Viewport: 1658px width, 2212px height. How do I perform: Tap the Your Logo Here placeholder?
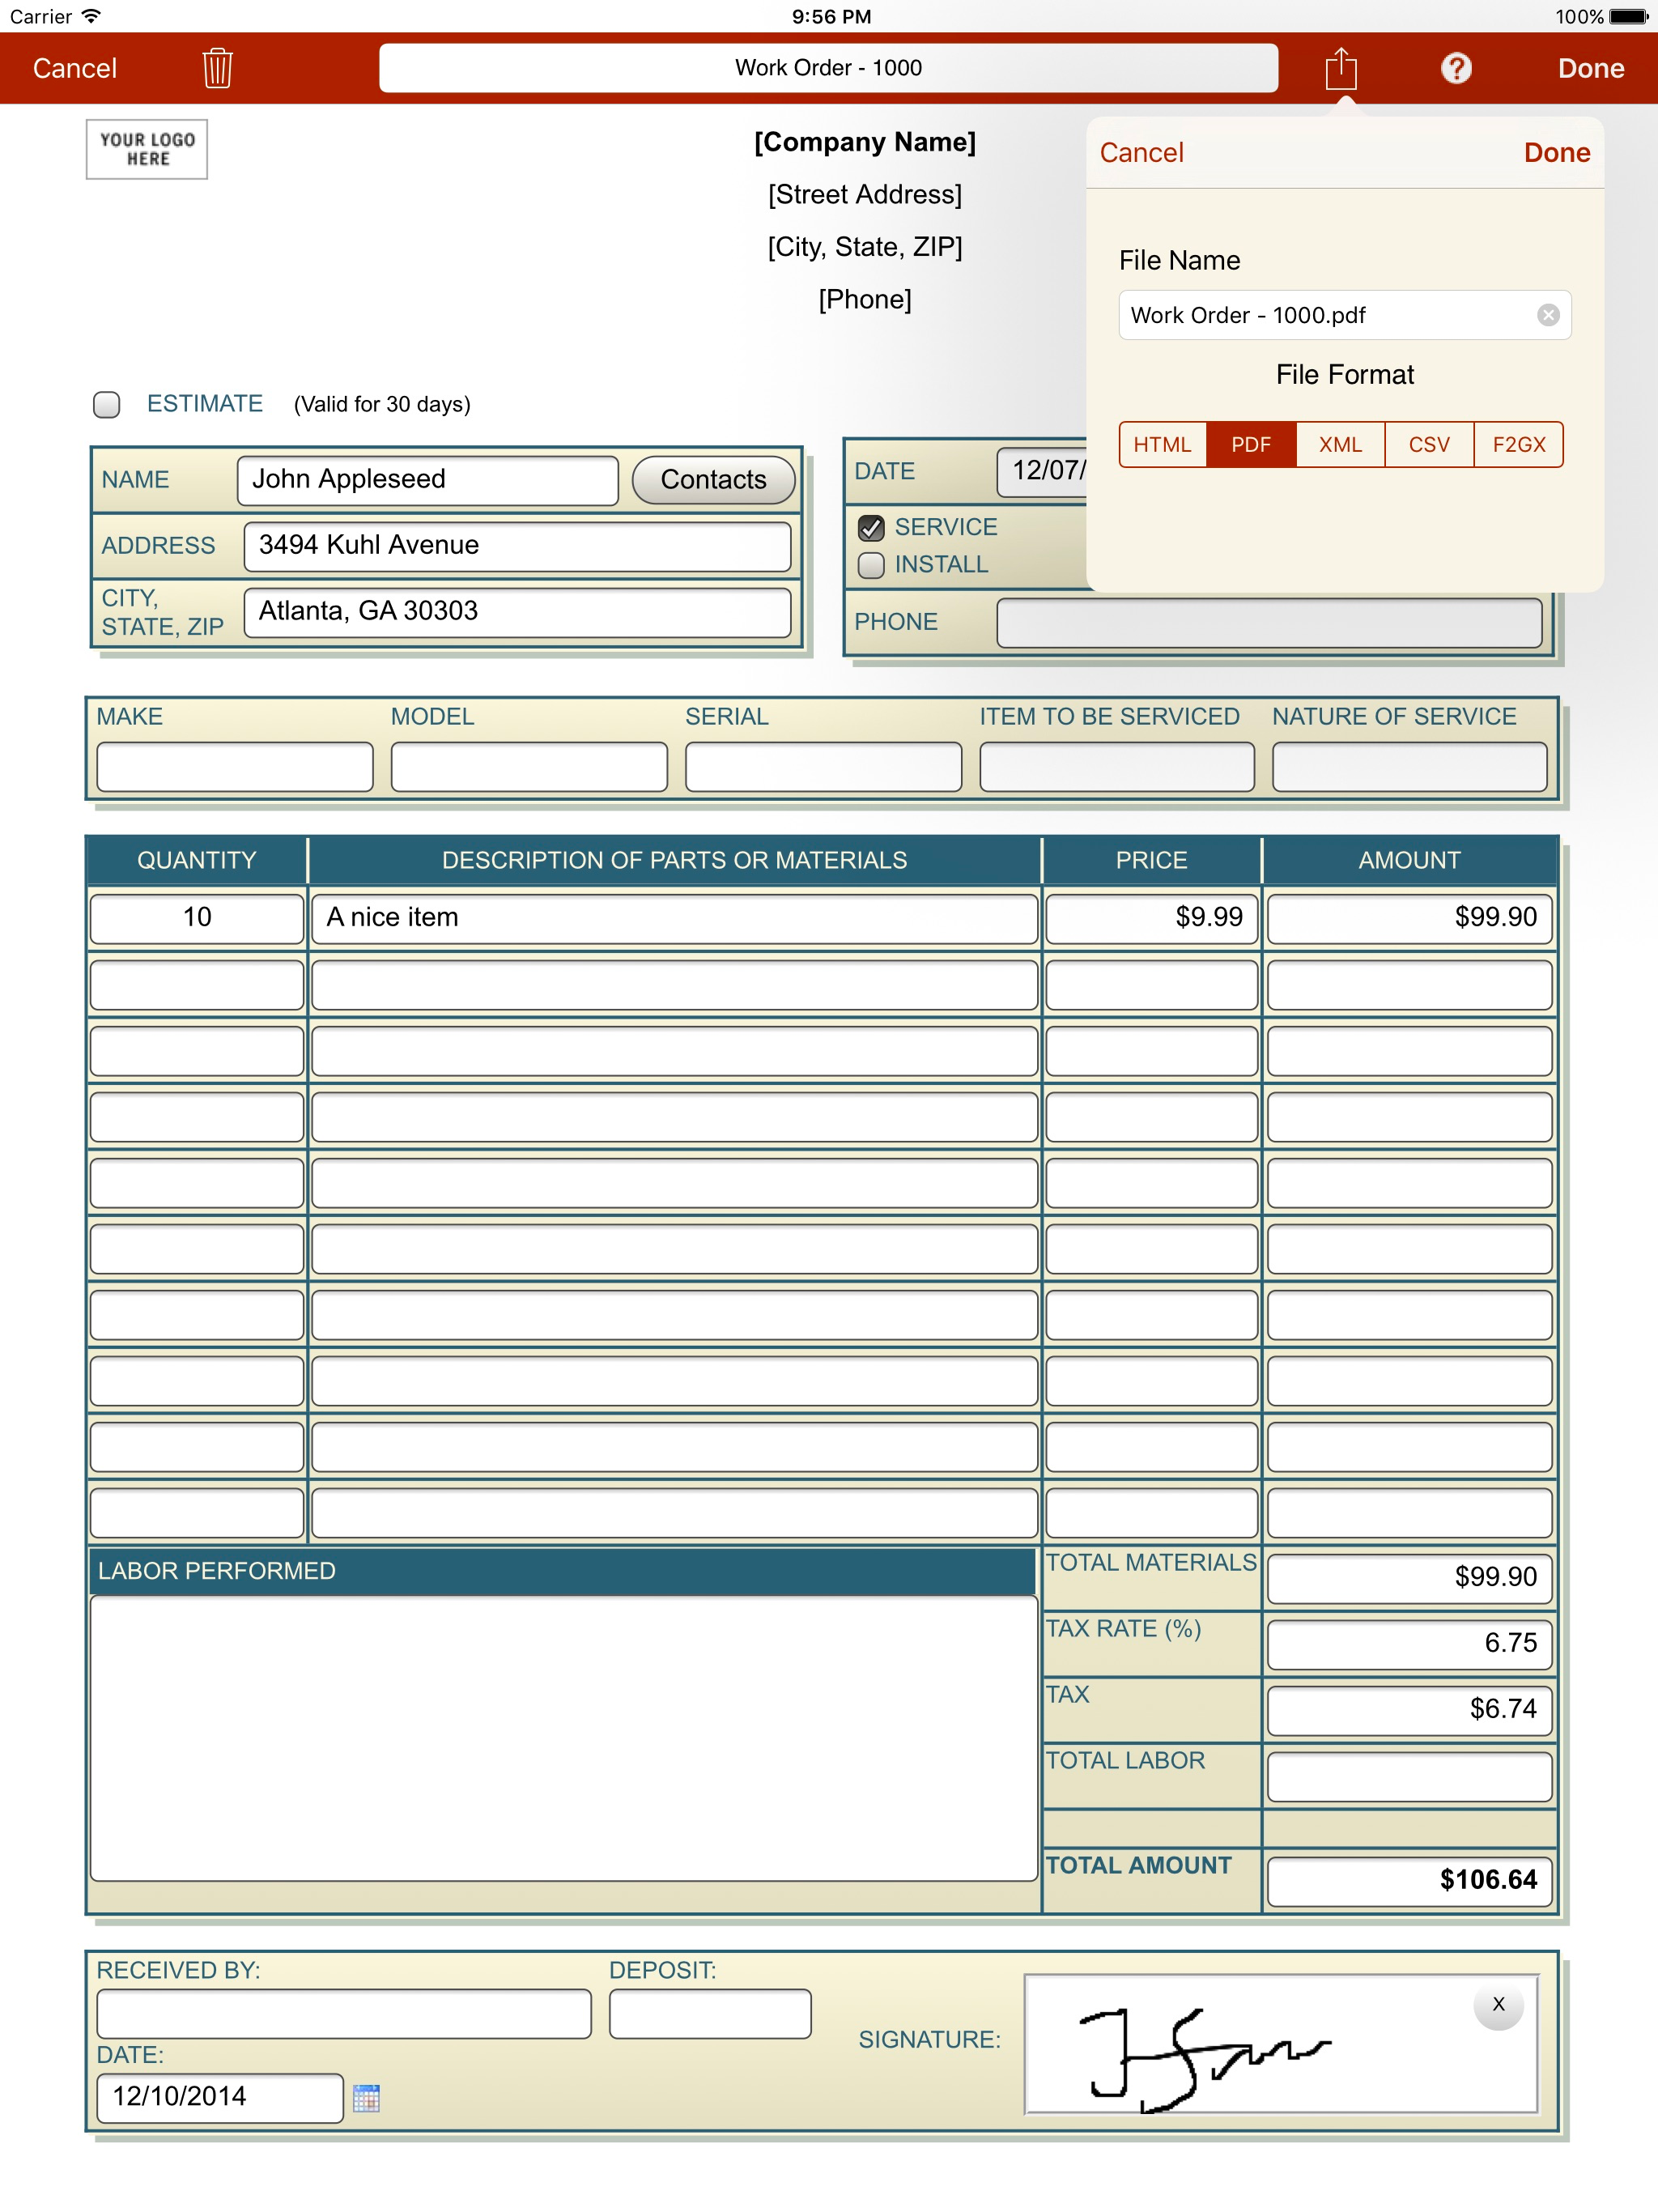pos(147,150)
